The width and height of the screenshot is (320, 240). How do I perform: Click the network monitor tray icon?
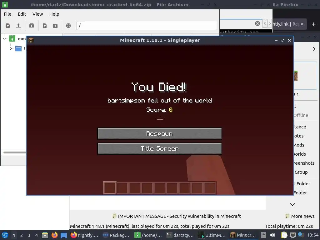(292, 235)
